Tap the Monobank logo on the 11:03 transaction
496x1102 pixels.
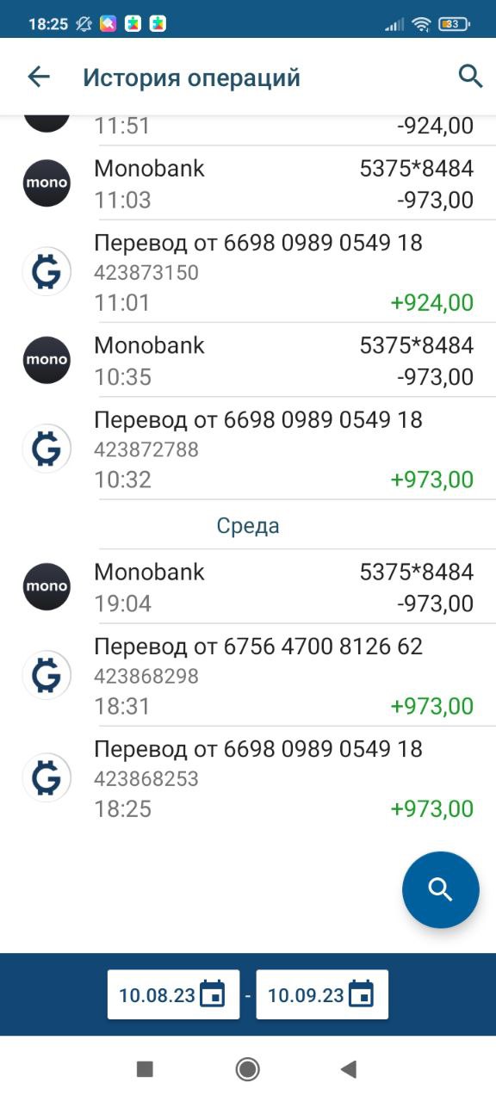(x=46, y=183)
